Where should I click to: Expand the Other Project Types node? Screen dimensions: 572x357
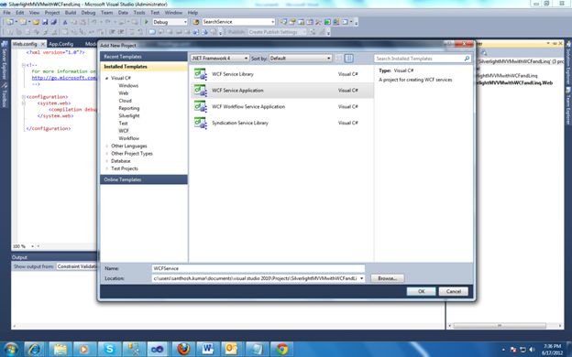(107, 154)
